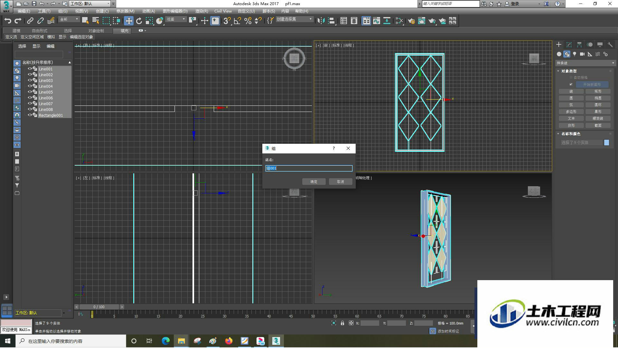
Task: Select Cameras category icon
Action: (582, 54)
